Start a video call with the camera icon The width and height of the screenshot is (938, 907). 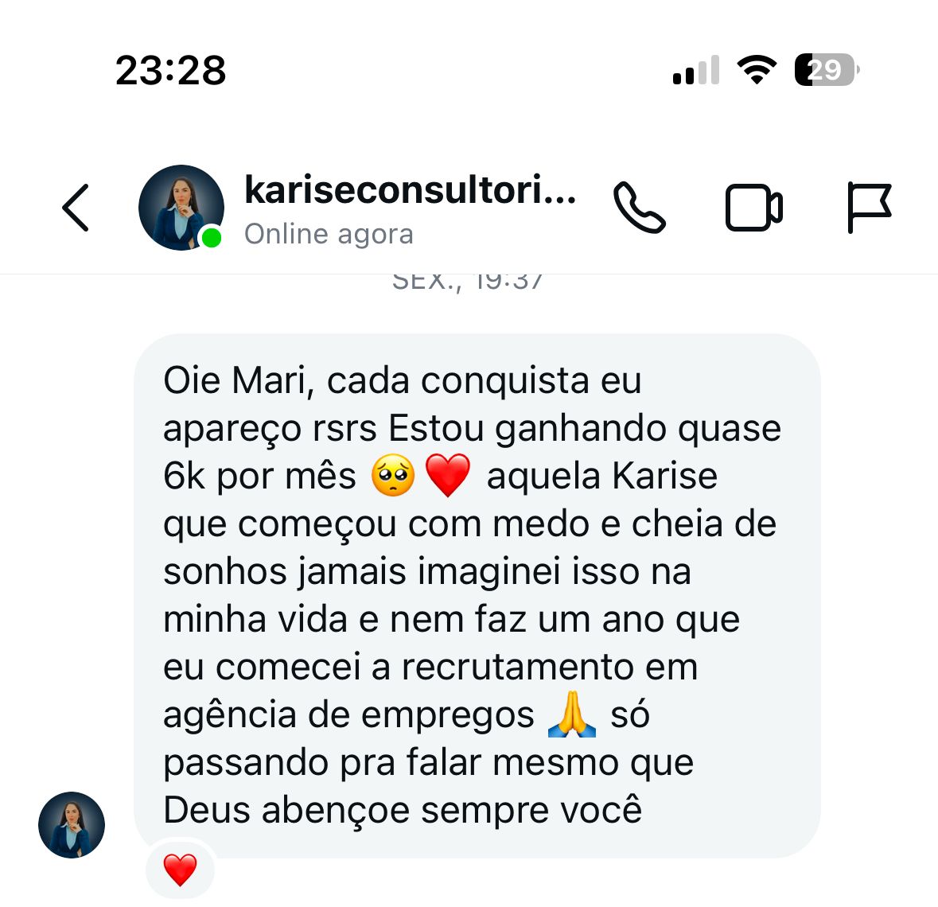click(753, 208)
